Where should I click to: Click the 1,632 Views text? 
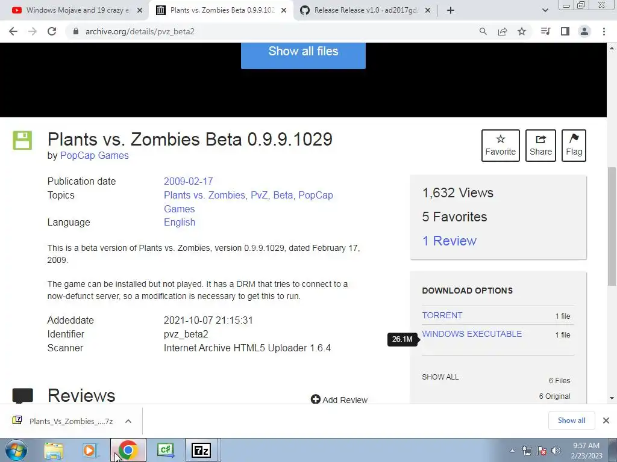pyautogui.click(x=458, y=192)
